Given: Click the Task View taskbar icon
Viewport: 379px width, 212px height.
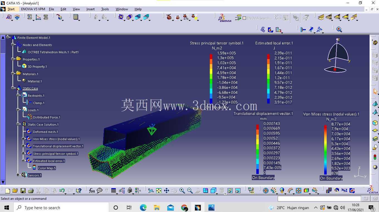Looking at the screenshot, I should 129,208.
